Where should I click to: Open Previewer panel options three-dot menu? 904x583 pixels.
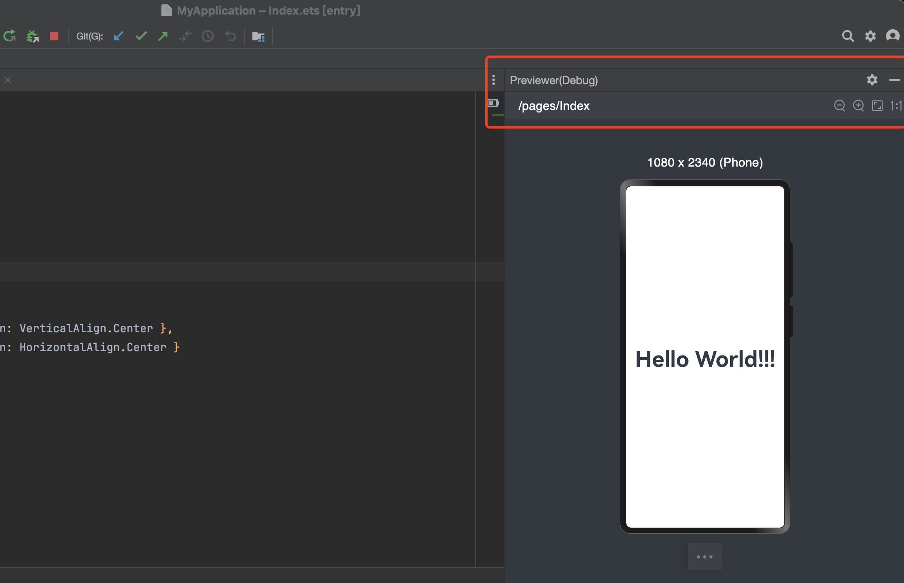point(494,80)
